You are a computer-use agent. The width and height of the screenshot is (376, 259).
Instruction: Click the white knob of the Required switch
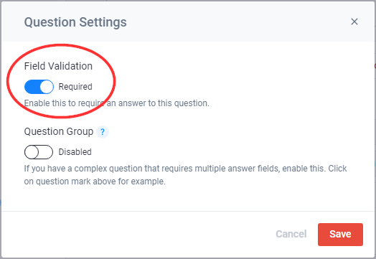(47, 87)
